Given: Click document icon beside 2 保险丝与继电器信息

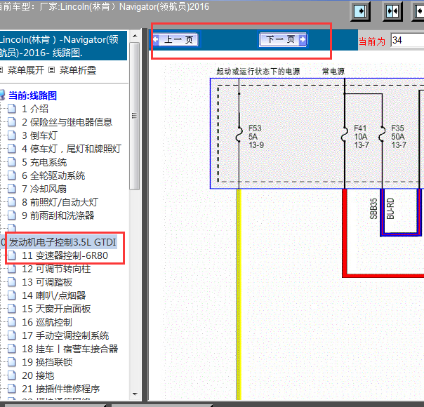Looking at the screenshot, I should pos(12,121).
